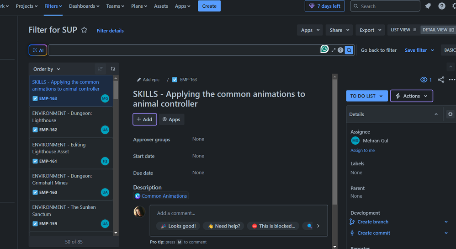Open the Share dropdown
Viewport: 456px width, 249px height.
[339, 30]
